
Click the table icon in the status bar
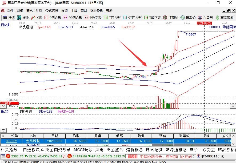tap(3, 156)
